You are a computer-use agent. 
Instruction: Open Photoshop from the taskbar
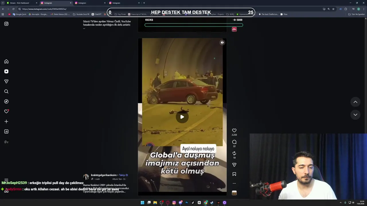[187, 203]
